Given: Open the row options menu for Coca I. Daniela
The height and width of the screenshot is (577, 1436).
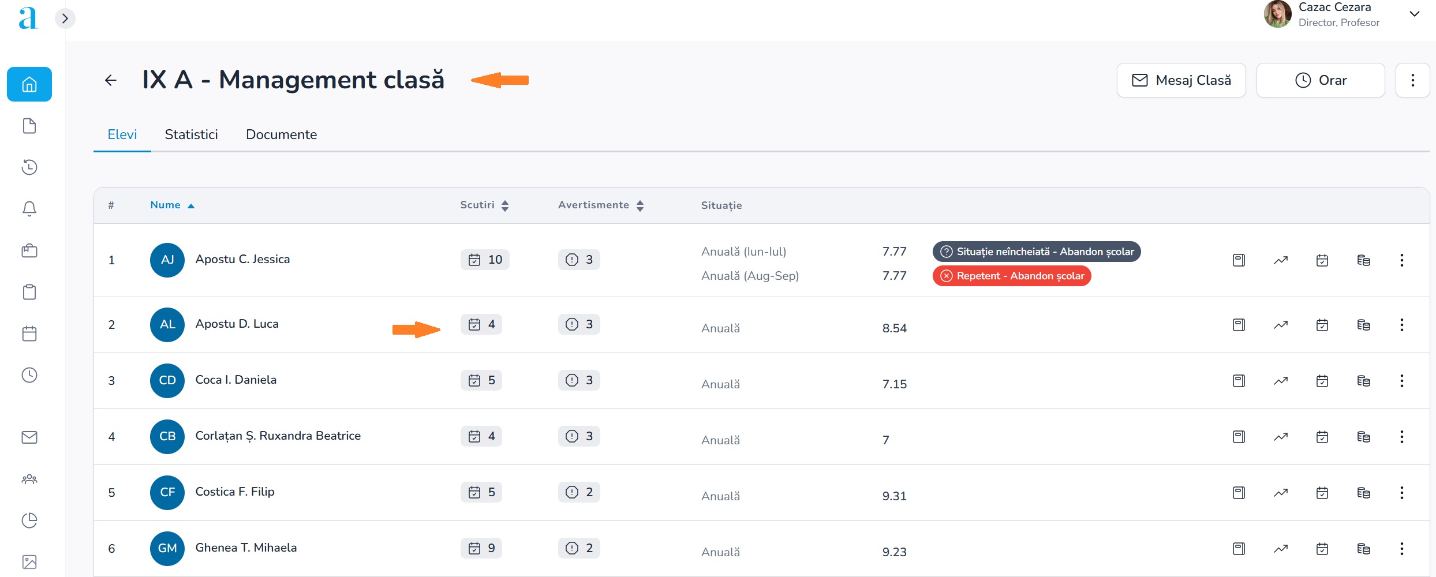Looking at the screenshot, I should pos(1401,381).
